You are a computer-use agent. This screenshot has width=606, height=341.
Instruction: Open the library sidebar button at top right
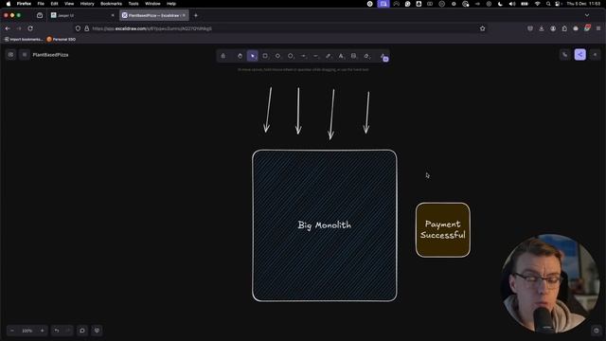pyautogui.click(x=596, y=55)
